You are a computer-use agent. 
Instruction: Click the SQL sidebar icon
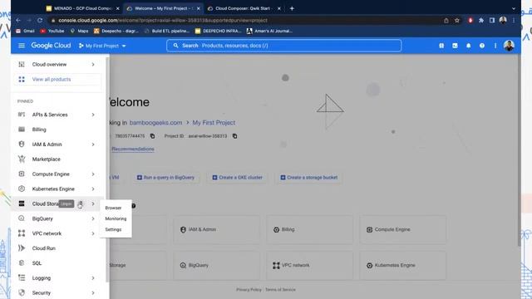[22, 263]
